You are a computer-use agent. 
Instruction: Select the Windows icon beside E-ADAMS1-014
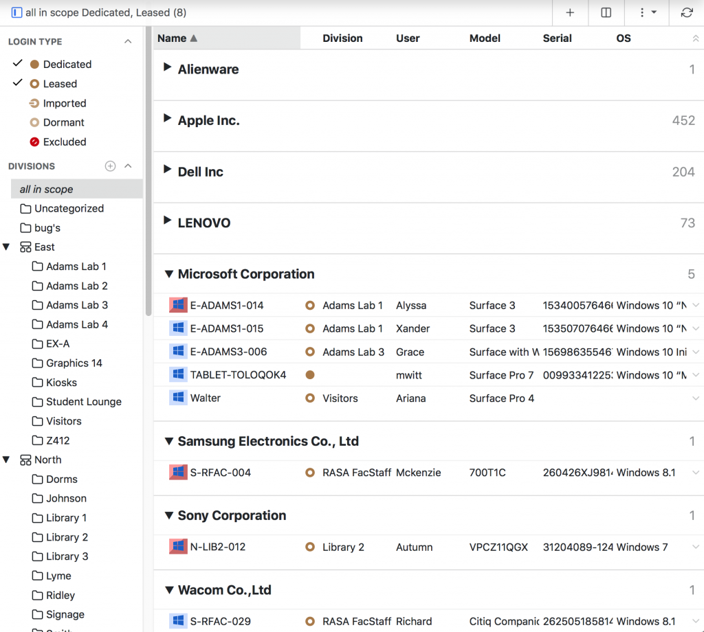178,305
